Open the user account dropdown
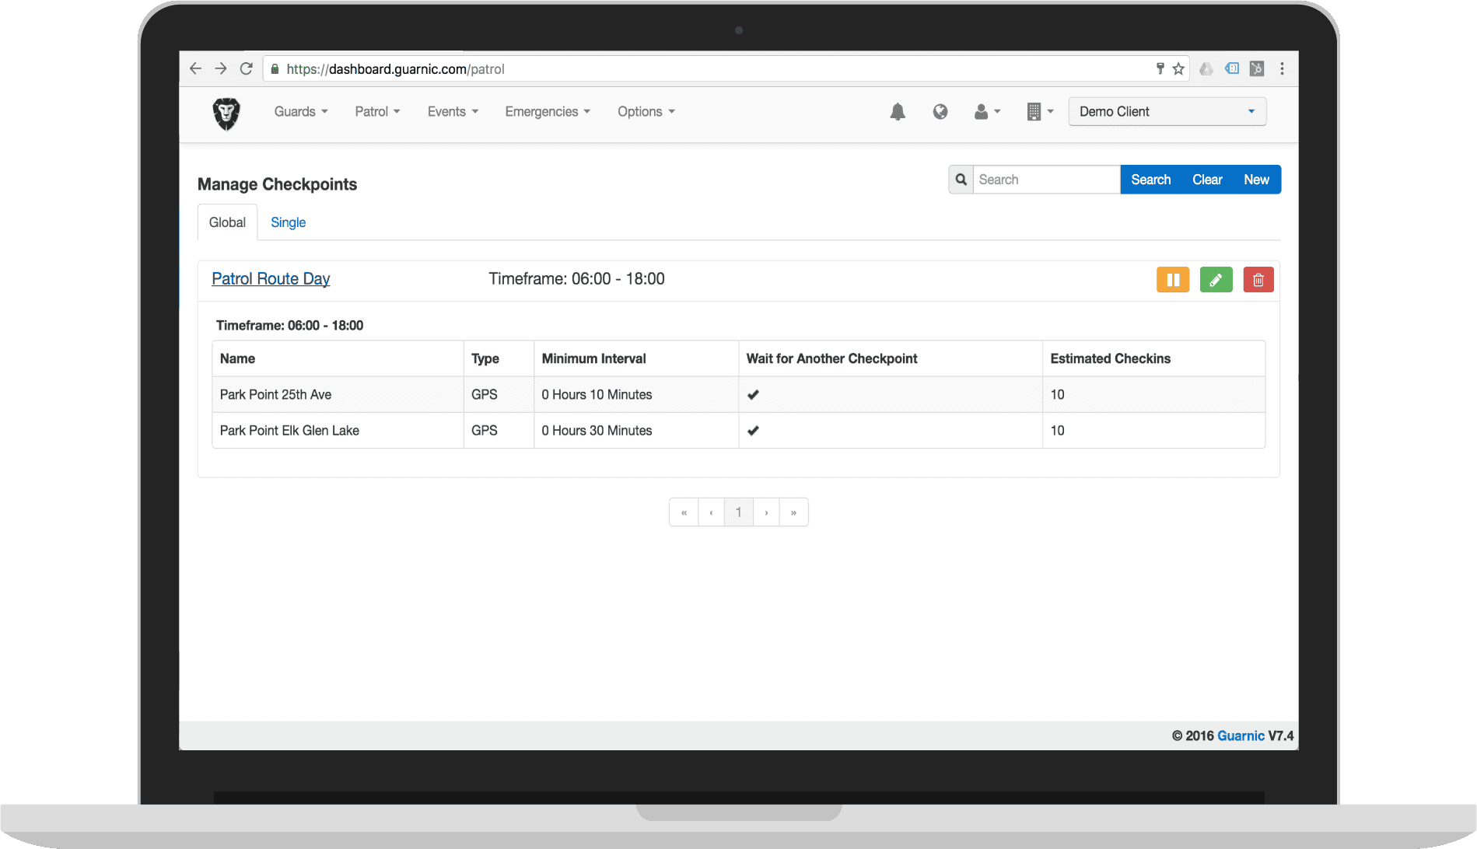Image resolution: width=1477 pixels, height=849 pixels. point(986,112)
